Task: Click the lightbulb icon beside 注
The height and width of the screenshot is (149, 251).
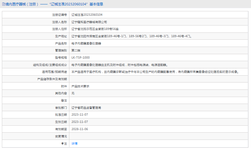Action: pos(62,144)
